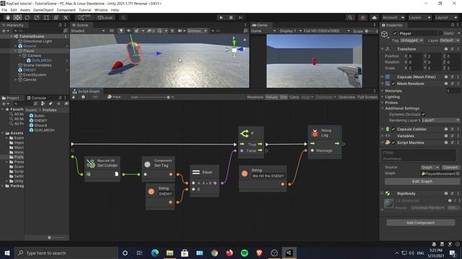Select the Move tool in toolbar
Screen dimensions: 462x259
[17, 17]
